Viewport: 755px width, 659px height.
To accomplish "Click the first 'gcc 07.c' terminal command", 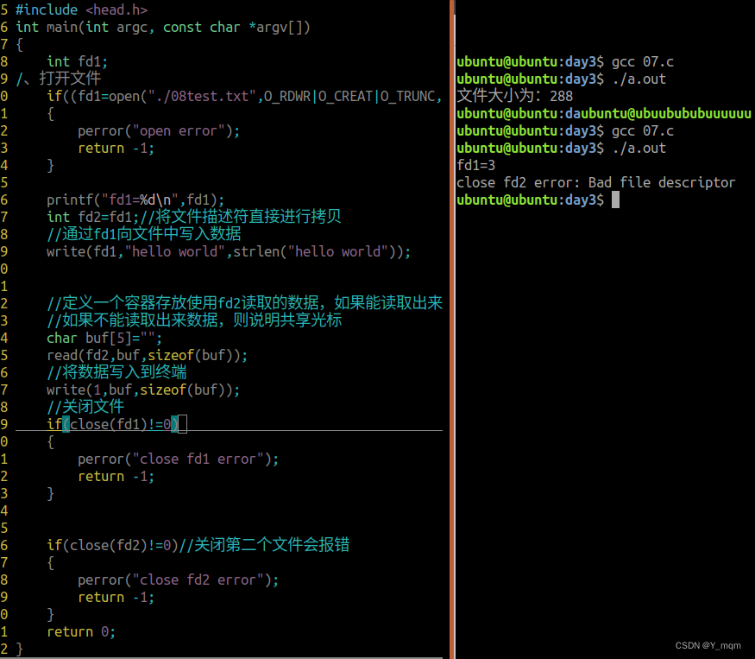I will point(642,61).
